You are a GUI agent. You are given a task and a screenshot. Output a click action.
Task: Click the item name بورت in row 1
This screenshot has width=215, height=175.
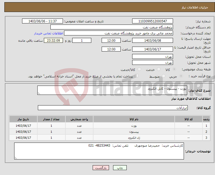coord(134,126)
